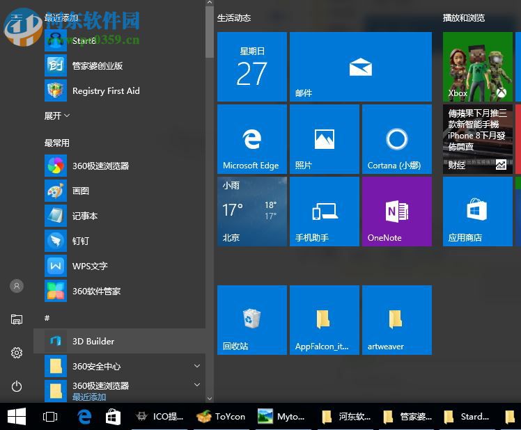
Task: Expand the 展开 recently added list
Action: [57, 116]
